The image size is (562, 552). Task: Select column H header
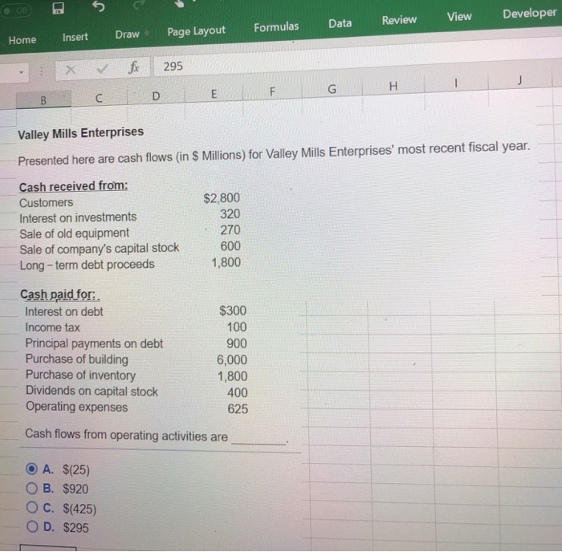pyautogui.click(x=393, y=86)
